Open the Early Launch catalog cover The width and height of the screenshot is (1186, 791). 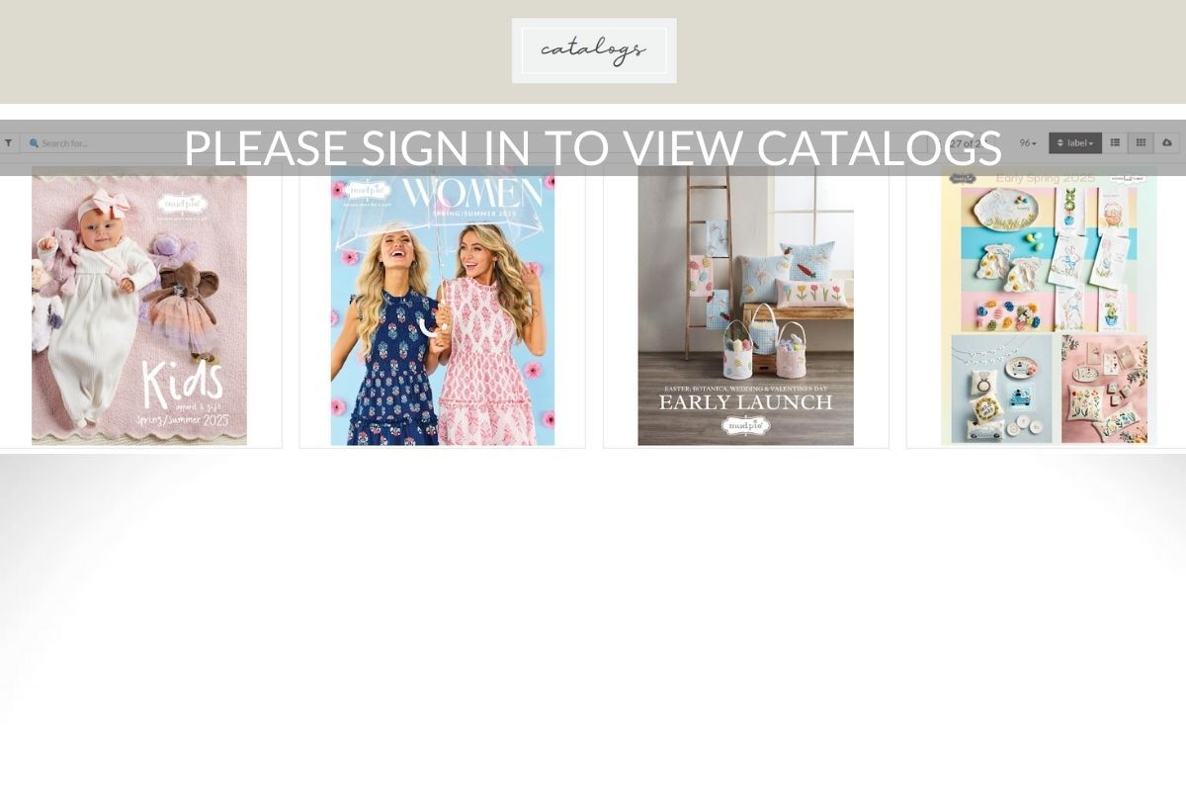pyautogui.click(x=745, y=306)
